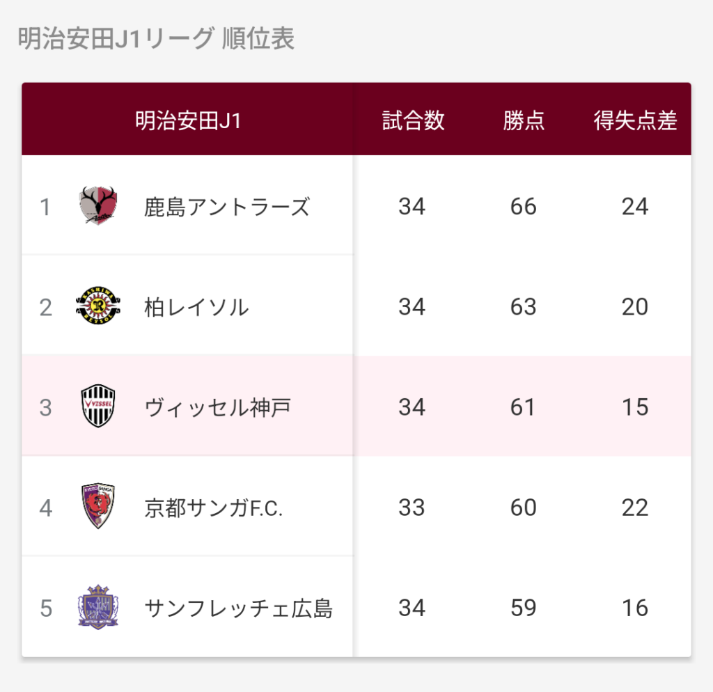Open the 鹿島アントラーズ team name

226,207
